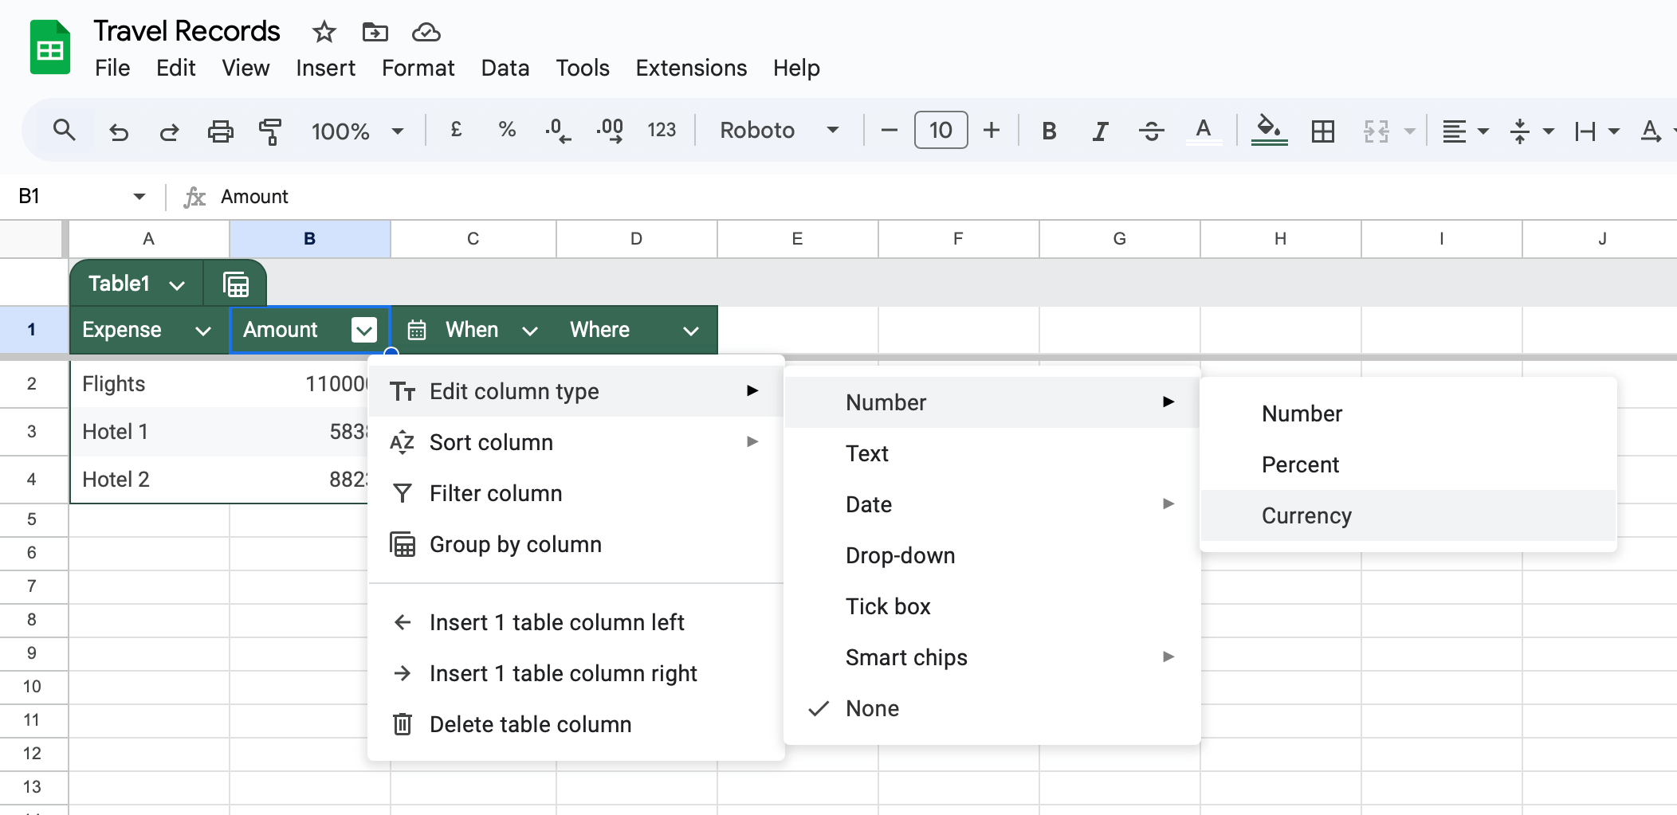1677x815 pixels.
Task: Select the checked None column type
Action: (872, 708)
